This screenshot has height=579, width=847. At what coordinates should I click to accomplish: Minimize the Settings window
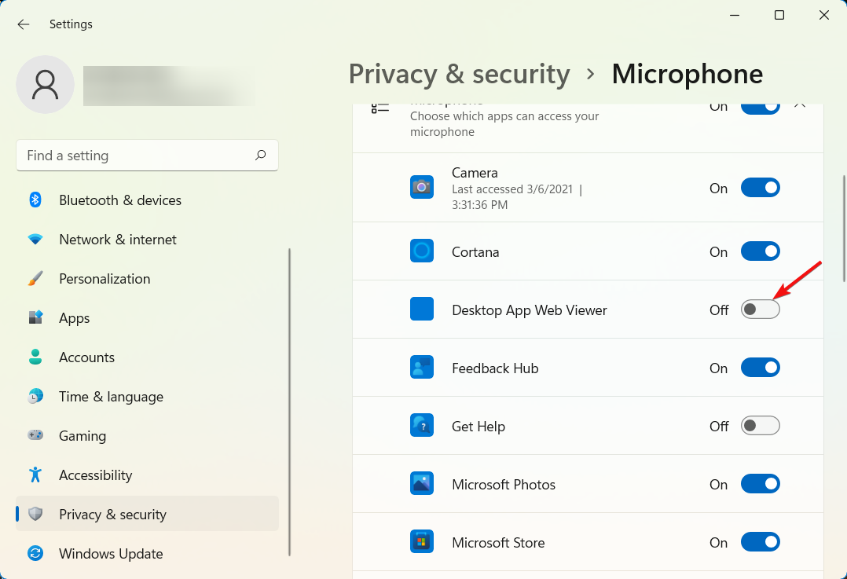(735, 15)
